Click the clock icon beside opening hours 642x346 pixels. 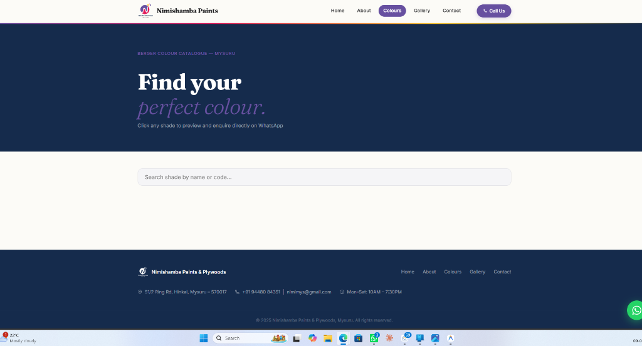click(342, 292)
